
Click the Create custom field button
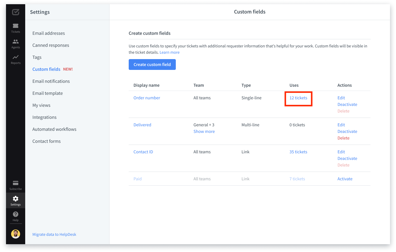click(x=152, y=64)
